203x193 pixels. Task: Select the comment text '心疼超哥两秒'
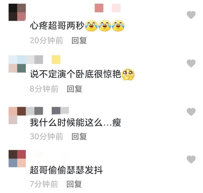[57, 26]
